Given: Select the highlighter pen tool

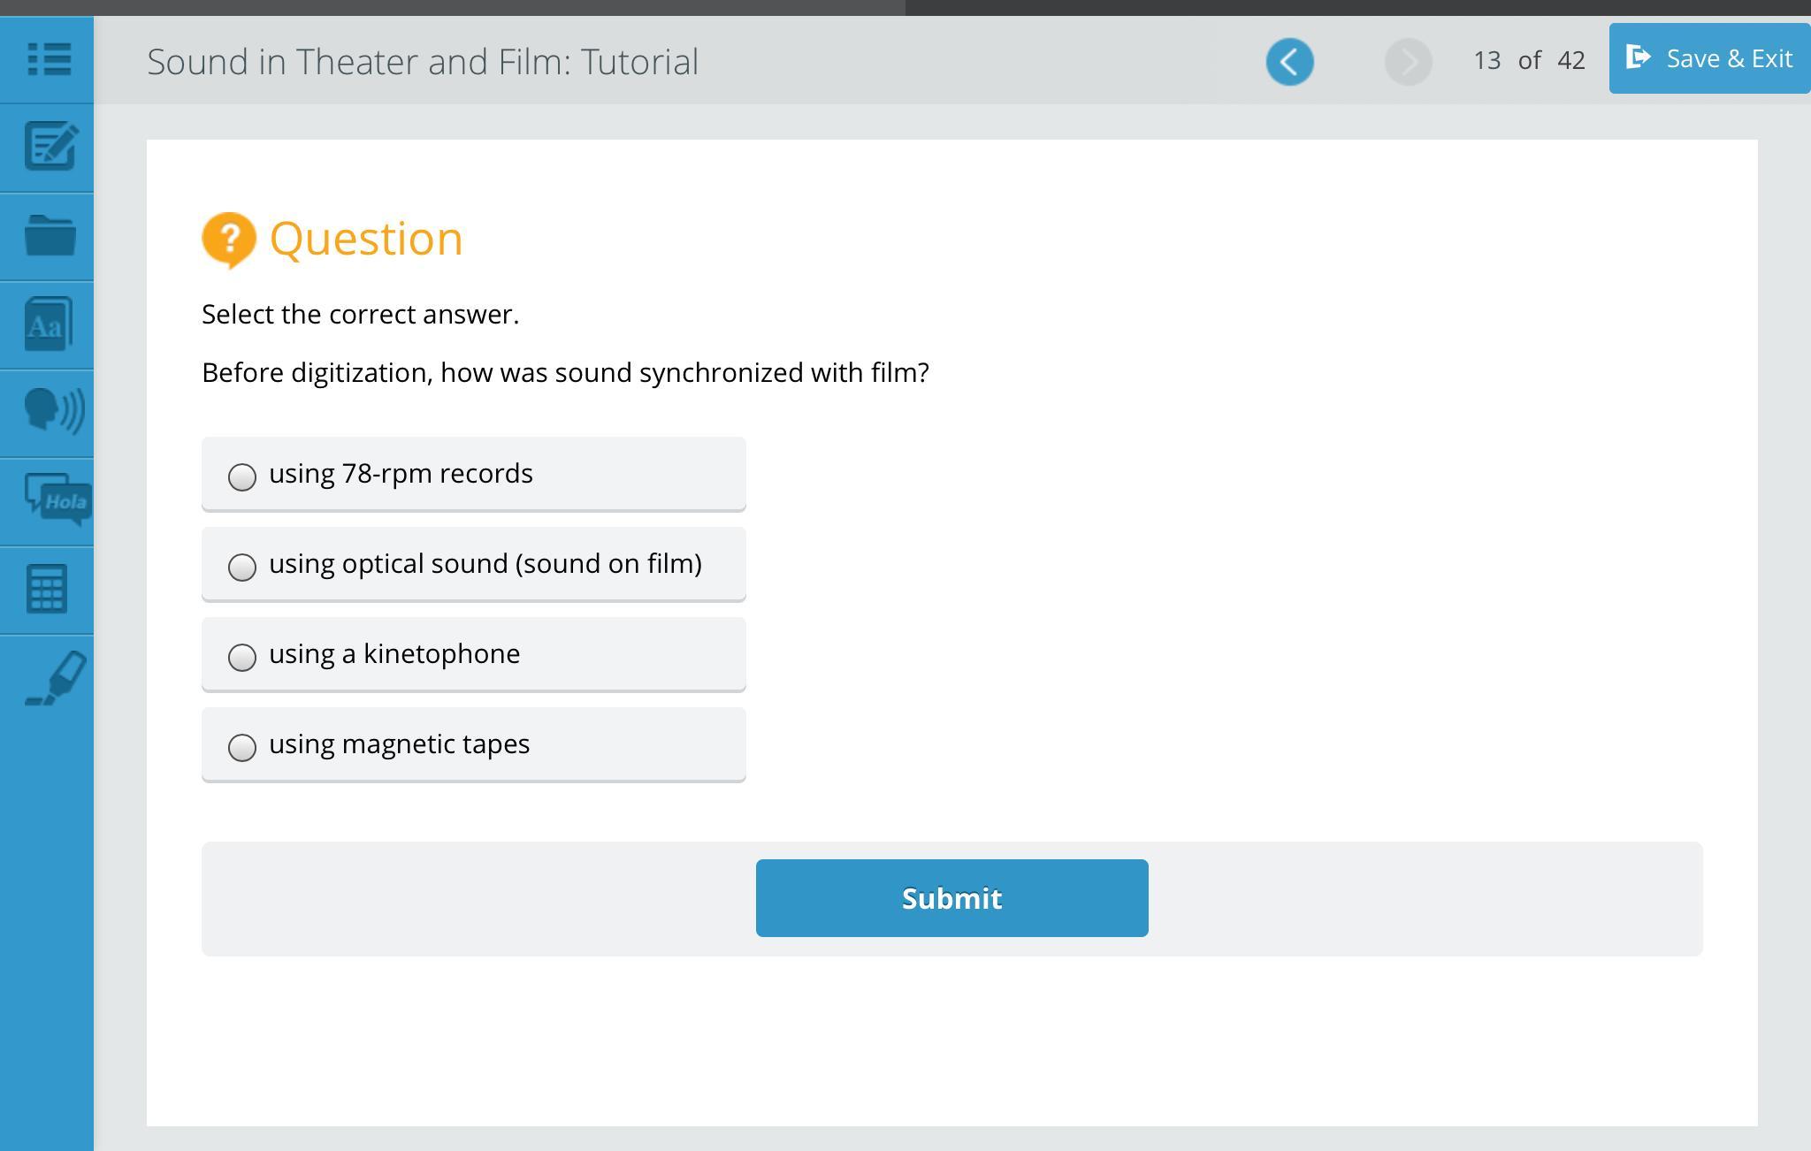Looking at the screenshot, I should click(x=55, y=678).
